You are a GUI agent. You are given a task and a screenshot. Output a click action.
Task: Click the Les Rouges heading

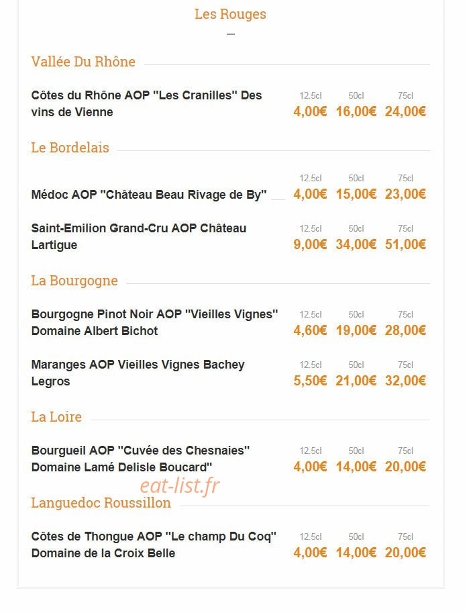coord(230,14)
